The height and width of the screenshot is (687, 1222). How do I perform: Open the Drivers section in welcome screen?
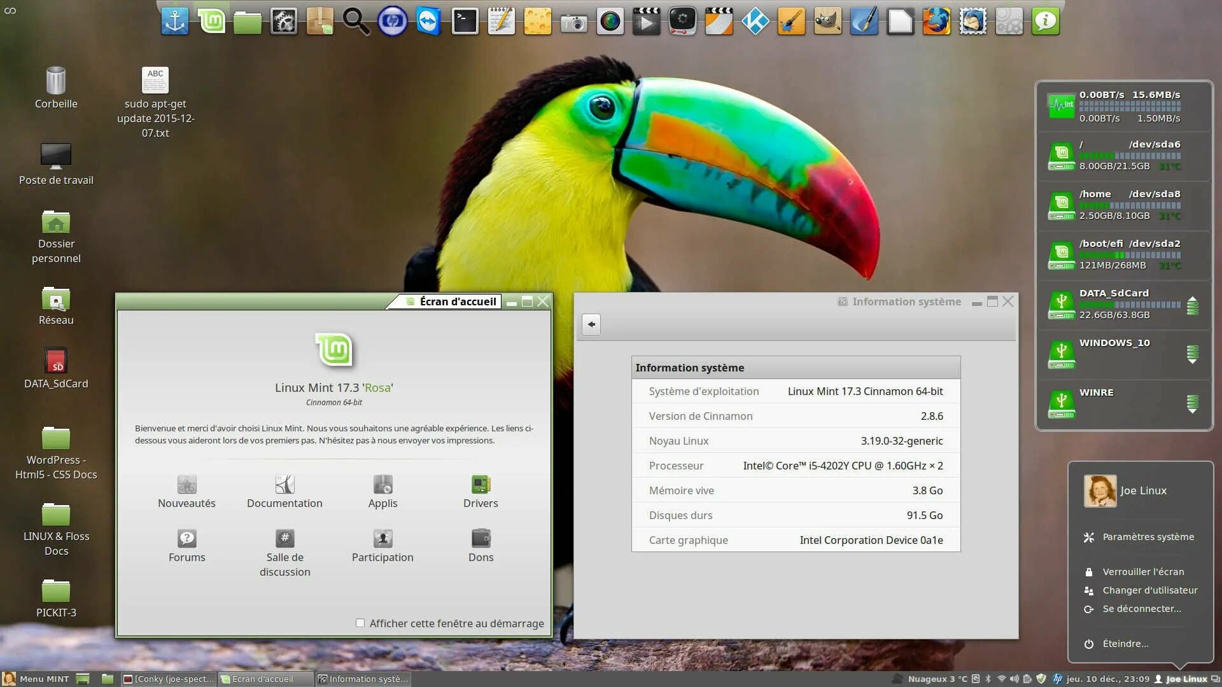[481, 485]
